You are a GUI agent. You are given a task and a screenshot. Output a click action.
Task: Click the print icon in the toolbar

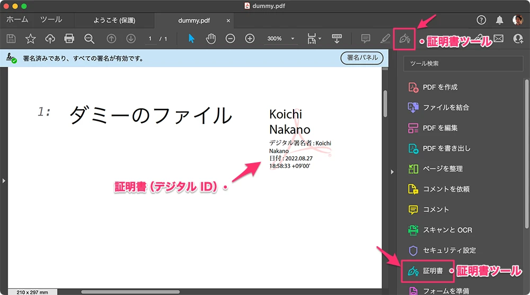click(x=69, y=39)
